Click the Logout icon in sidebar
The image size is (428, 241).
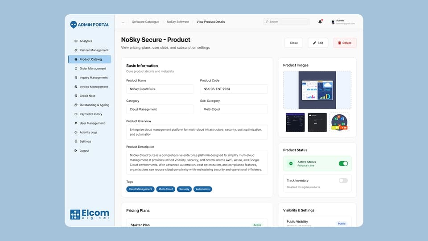point(76,151)
